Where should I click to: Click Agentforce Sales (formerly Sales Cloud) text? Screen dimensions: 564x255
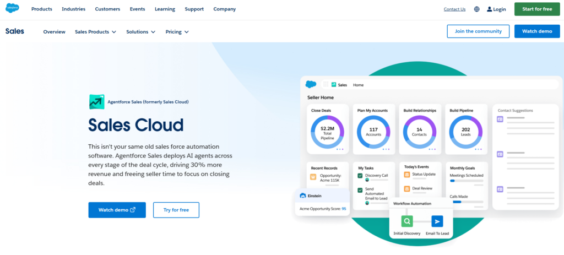(x=148, y=102)
